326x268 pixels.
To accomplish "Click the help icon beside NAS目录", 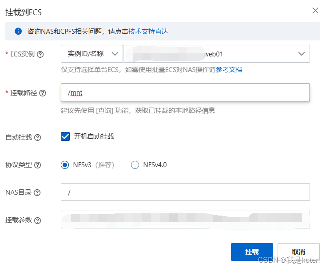I will tap(37, 192).
